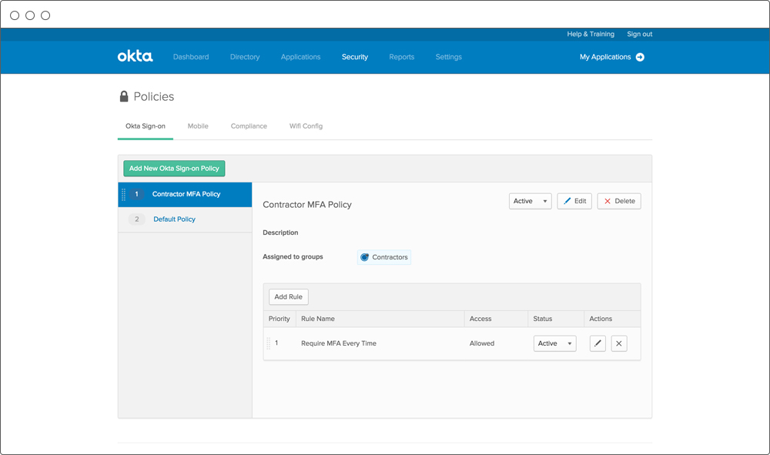Click the Delete policy button
Viewport: 770px width, 455px height.
click(619, 201)
